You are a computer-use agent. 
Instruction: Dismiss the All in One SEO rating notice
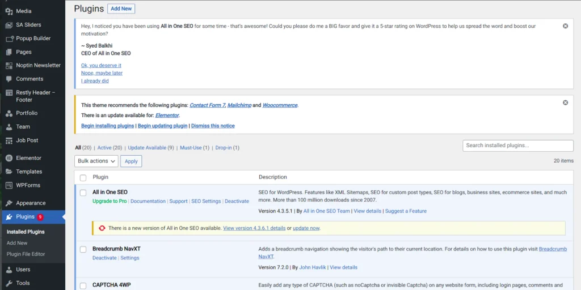click(x=566, y=26)
